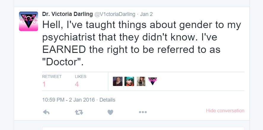Click the 10:59 PM timestamp
The height and width of the screenshot is (130, 263).
coord(68,100)
